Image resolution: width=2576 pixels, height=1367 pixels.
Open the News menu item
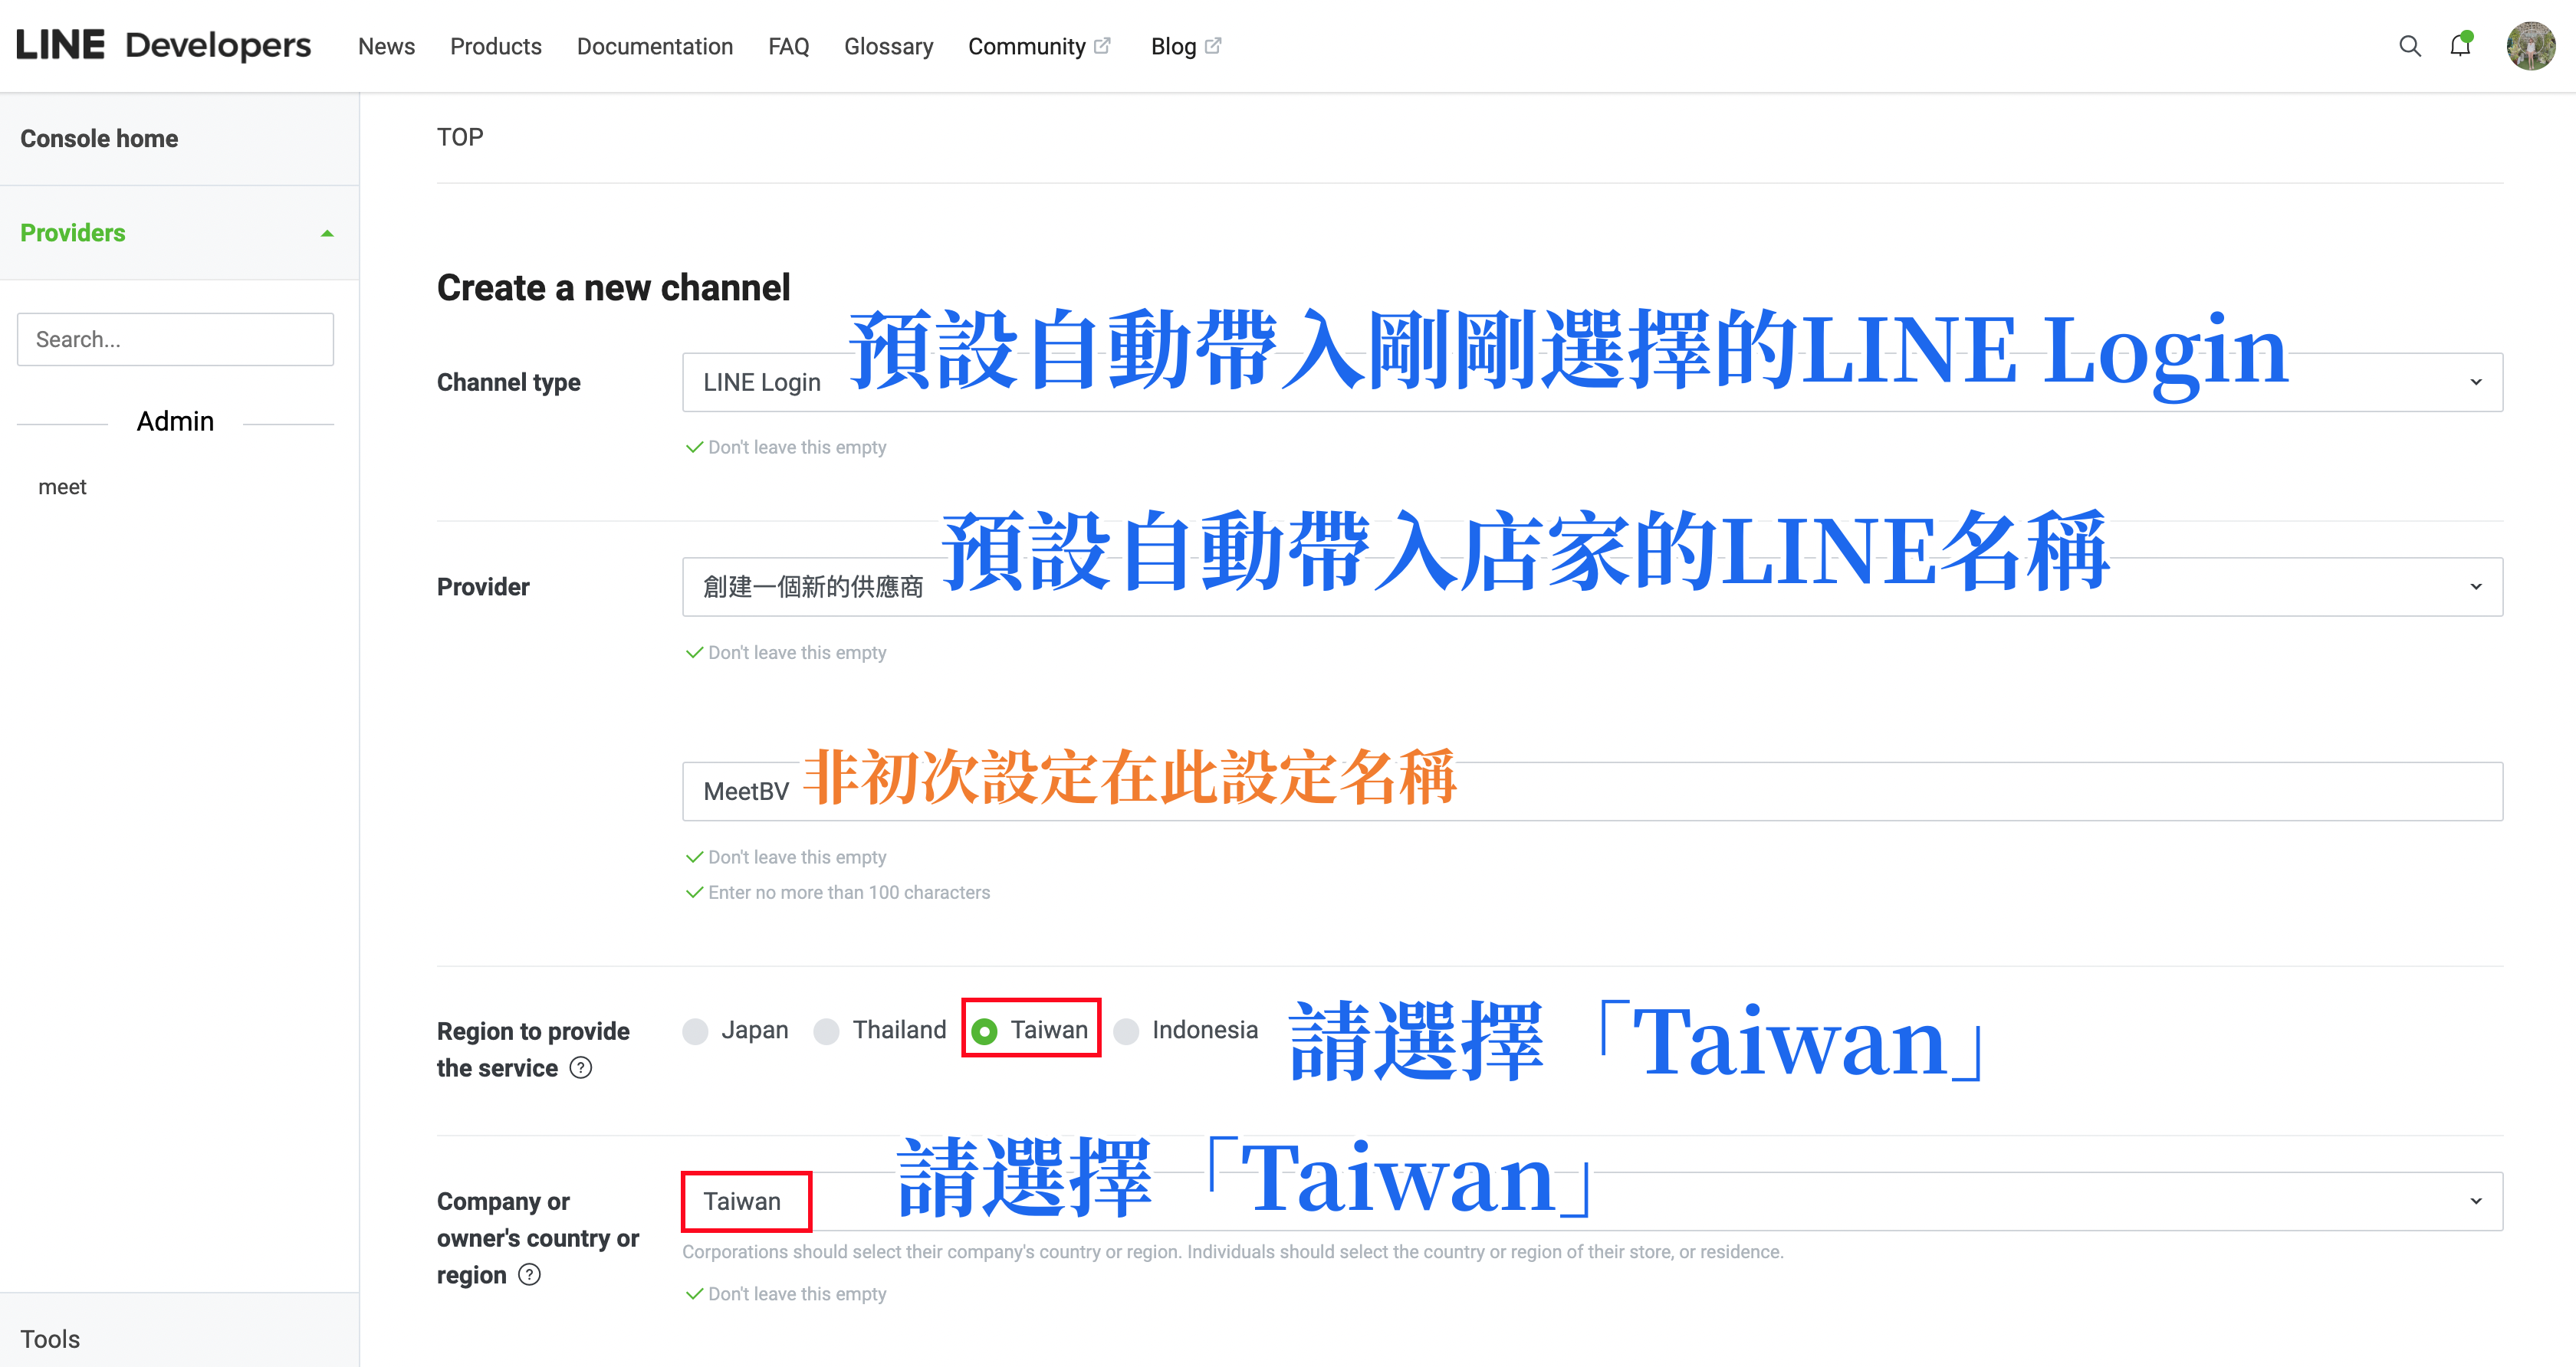386,46
